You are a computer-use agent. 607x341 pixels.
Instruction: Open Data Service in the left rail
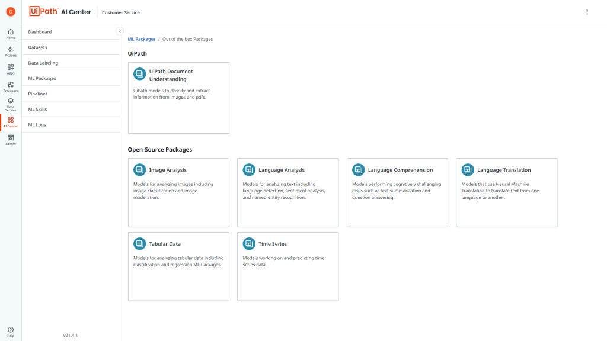11,105
